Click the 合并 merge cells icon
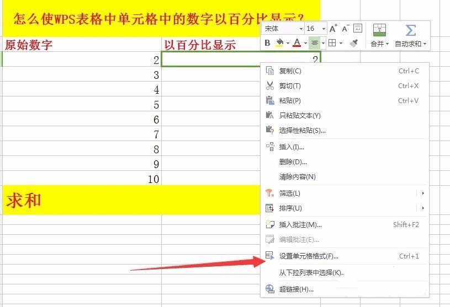The image size is (450, 307). point(379,30)
